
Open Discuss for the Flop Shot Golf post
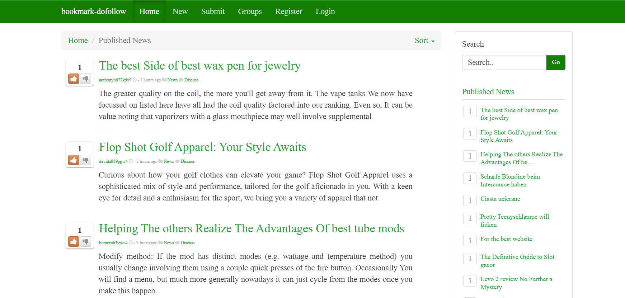(x=187, y=161)
